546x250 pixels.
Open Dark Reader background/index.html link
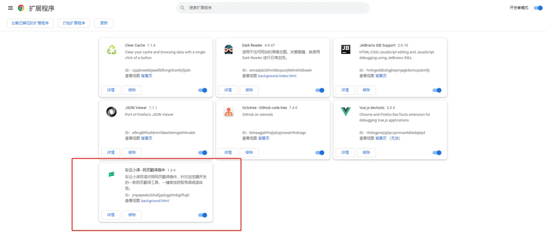[277, 76]
